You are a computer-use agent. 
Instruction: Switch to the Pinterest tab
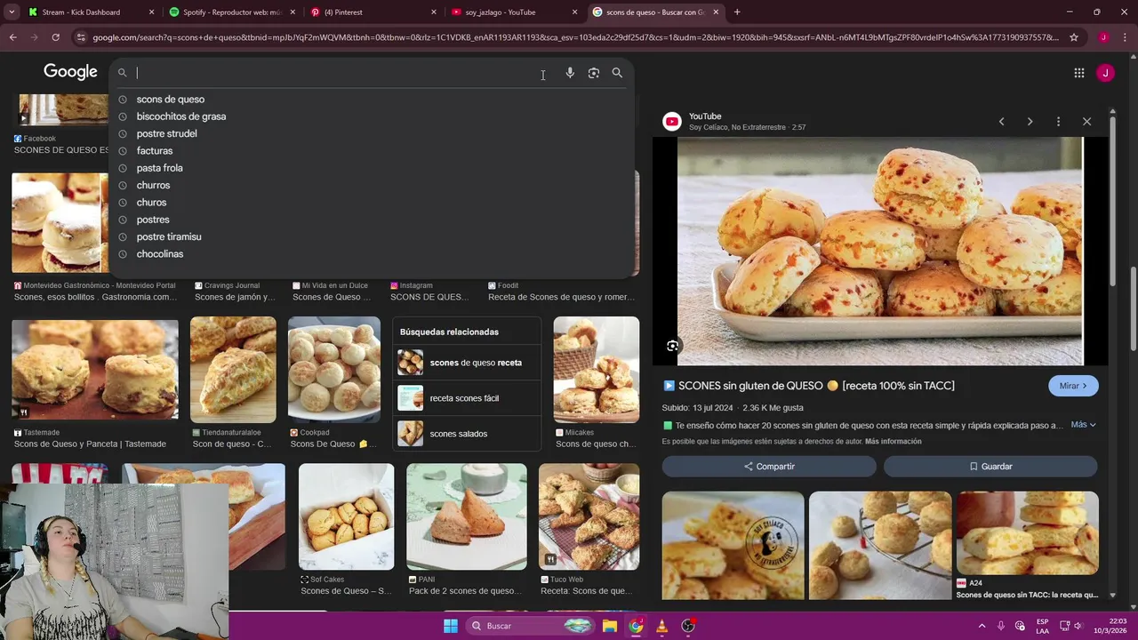[x=372, y=12]
